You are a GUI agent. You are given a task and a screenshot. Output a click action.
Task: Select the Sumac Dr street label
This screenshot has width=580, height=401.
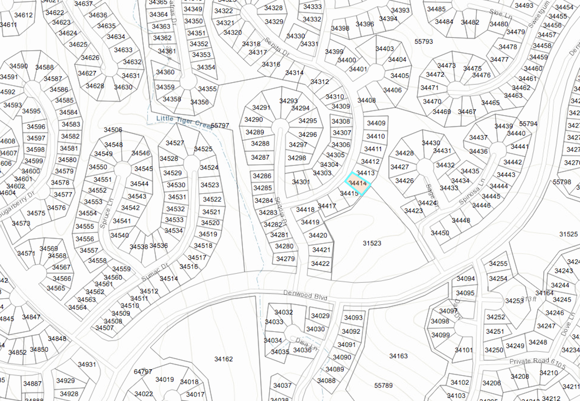155,272
